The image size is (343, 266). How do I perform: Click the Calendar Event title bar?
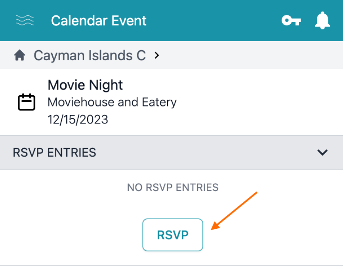99,20
